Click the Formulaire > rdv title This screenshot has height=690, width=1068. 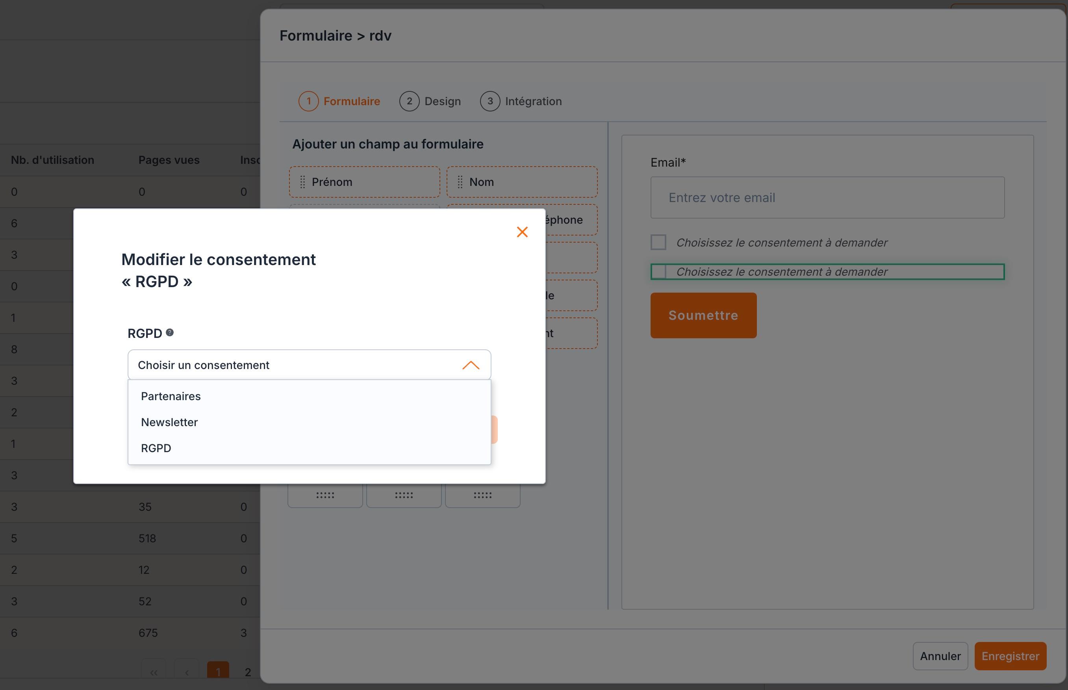click(x=336, y=35)
